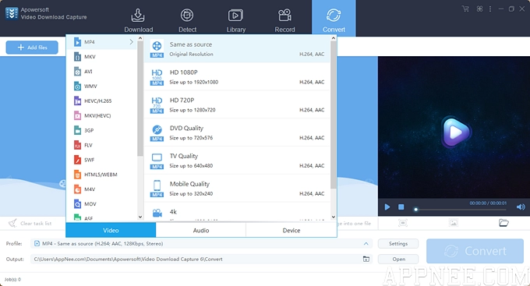Open the Detect section

click(x=187, y=20)
